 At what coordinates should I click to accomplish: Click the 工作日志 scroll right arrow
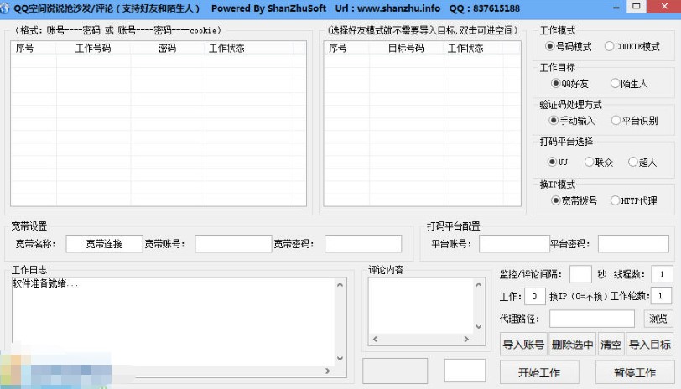click(x=328, y=371)
